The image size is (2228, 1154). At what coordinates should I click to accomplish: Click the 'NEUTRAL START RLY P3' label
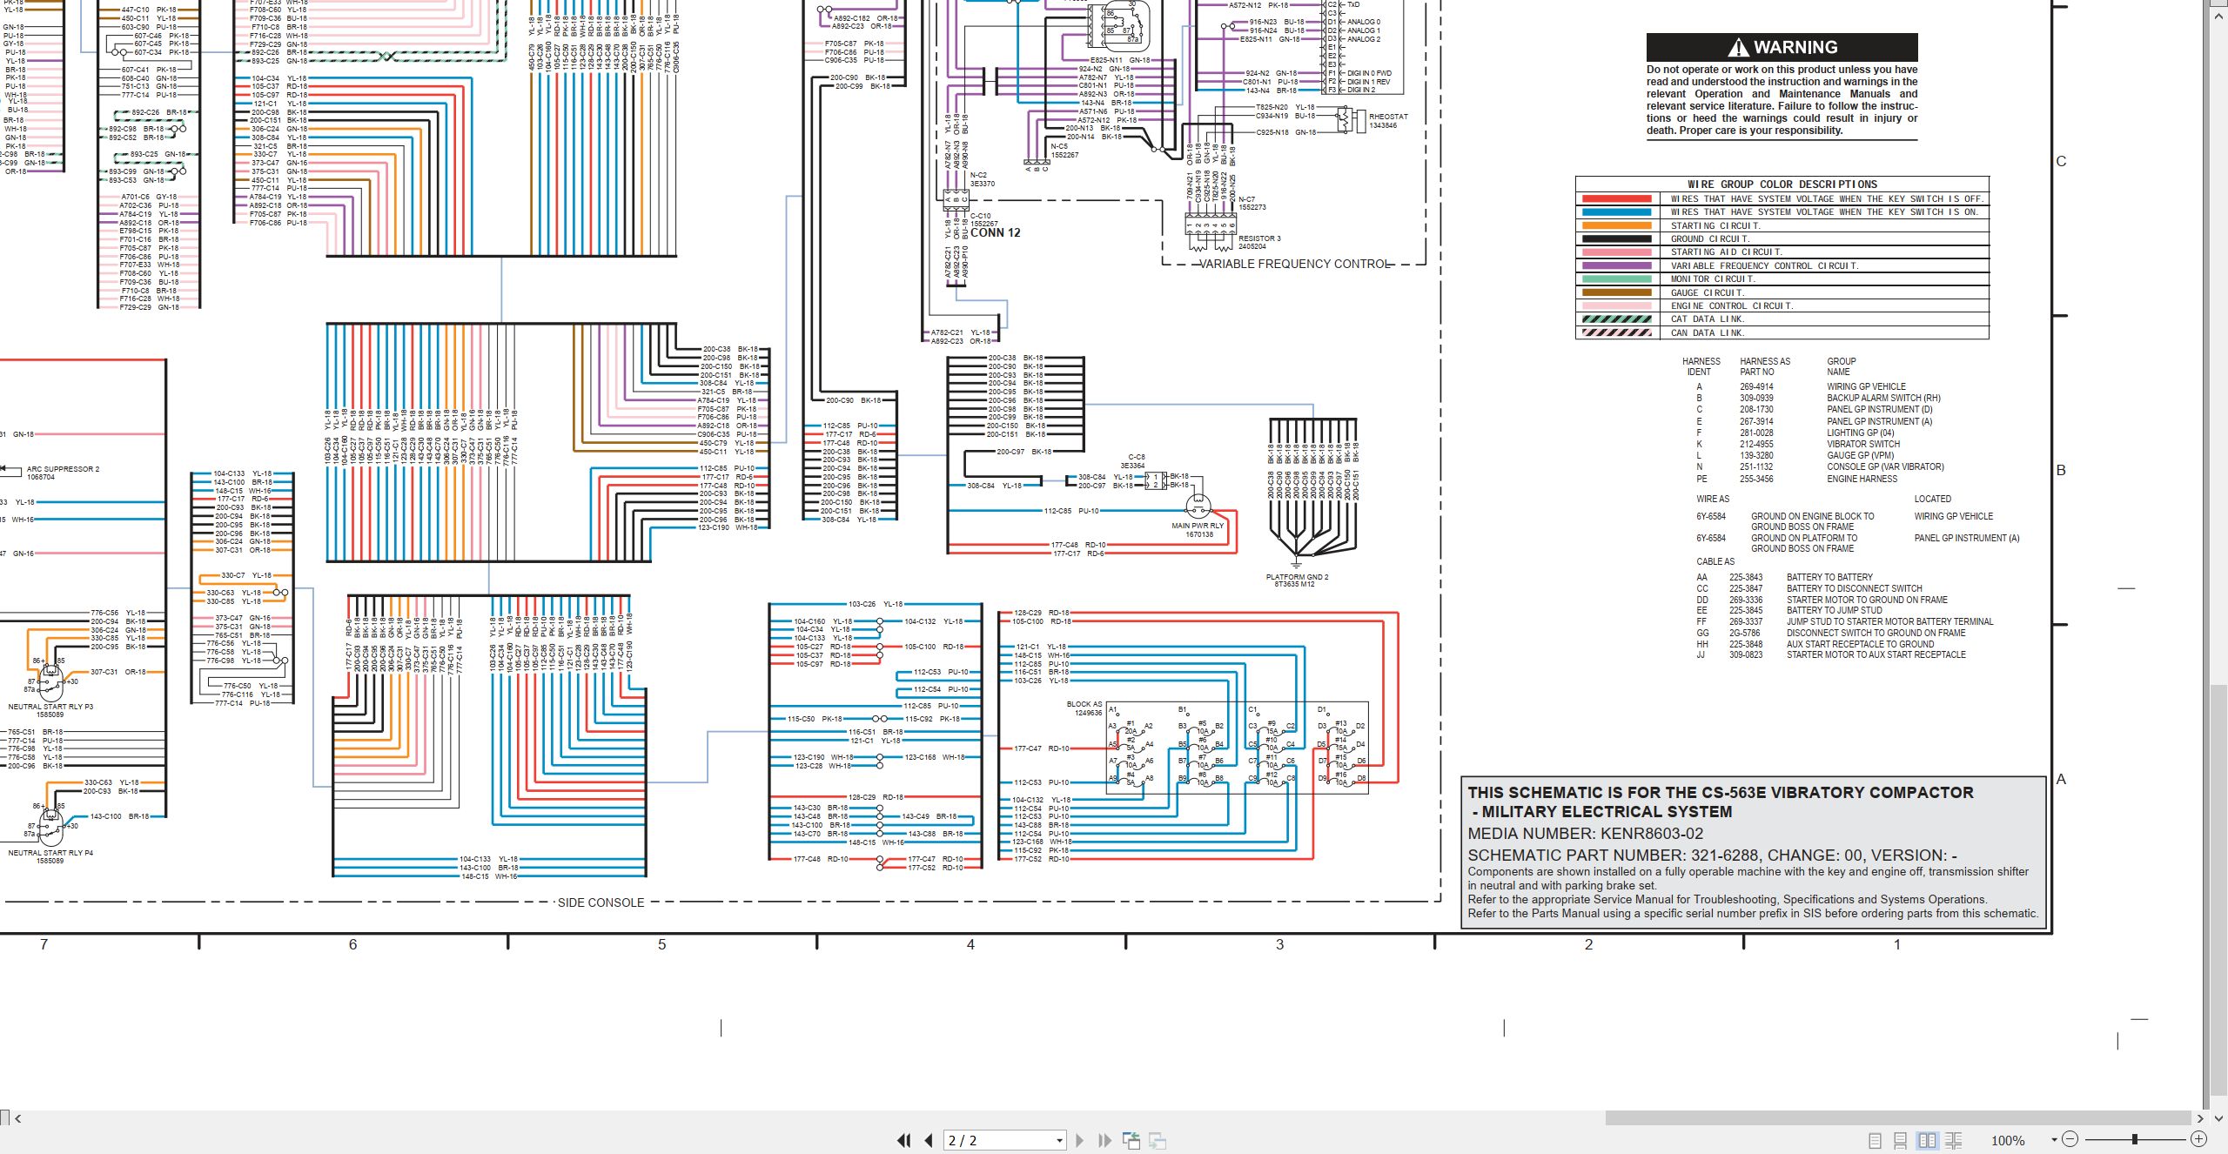tap(50, 707)
